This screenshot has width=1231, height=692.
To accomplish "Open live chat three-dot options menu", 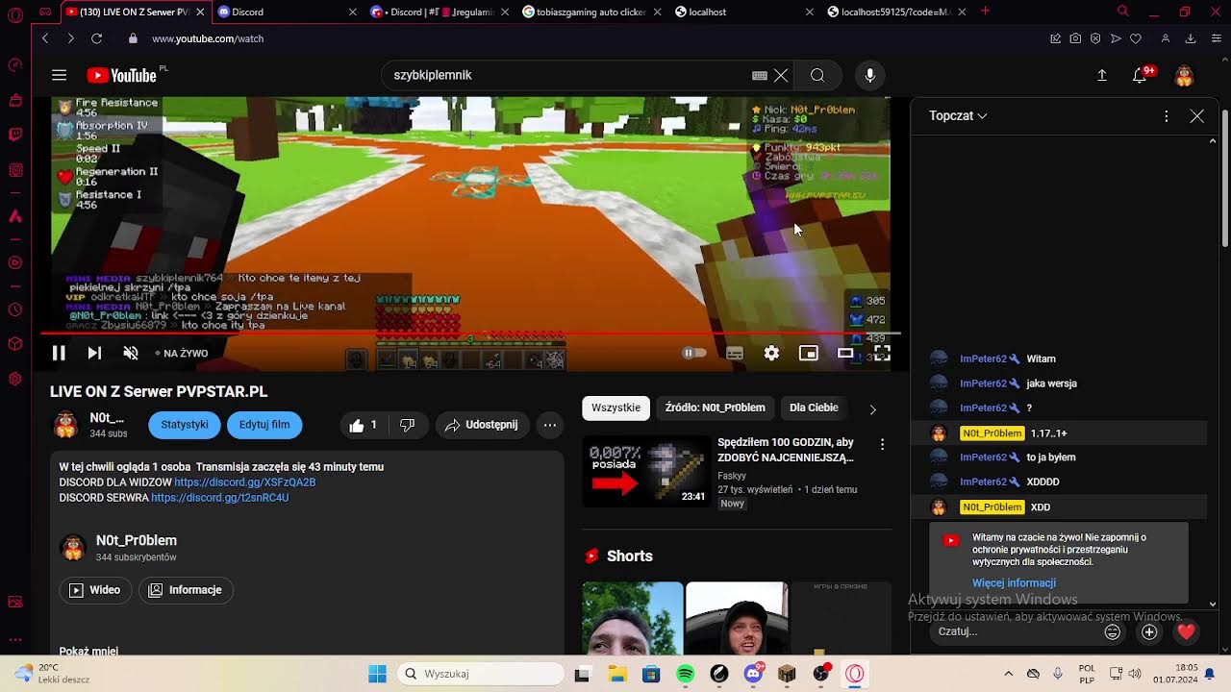I will tap(1166, 115).
